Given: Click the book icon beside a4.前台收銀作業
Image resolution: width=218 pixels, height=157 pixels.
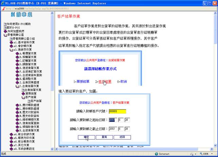Looking at the screenshot, I should point(11,134).
